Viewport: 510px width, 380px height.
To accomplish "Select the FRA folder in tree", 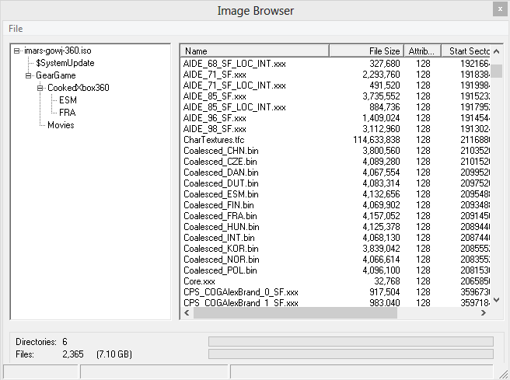I will click(68, 113).
